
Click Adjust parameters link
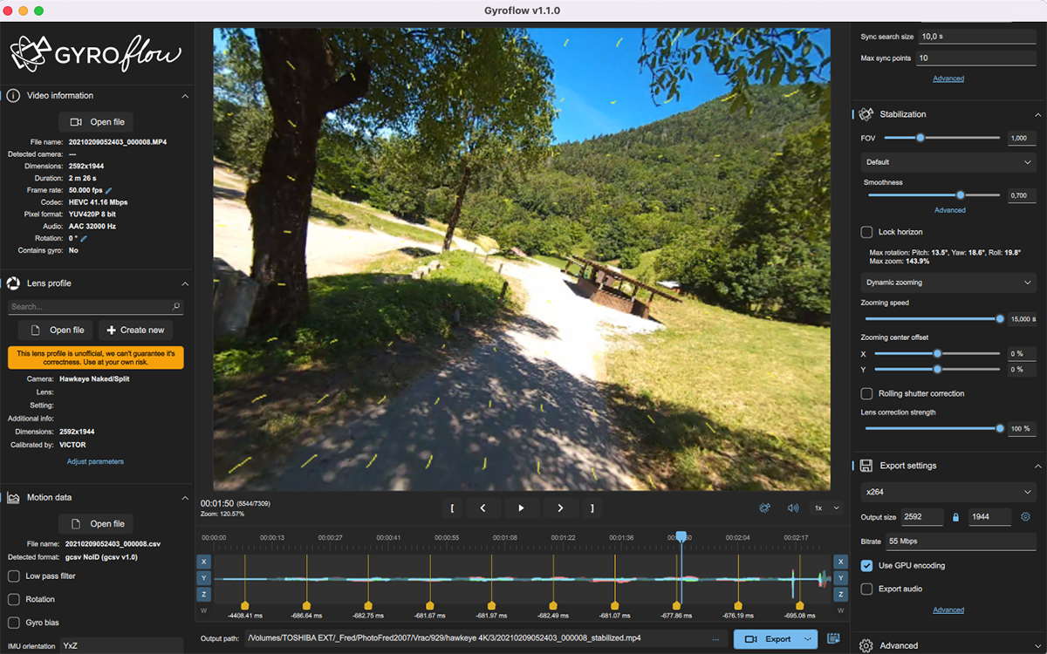click(x=95, y=461)
